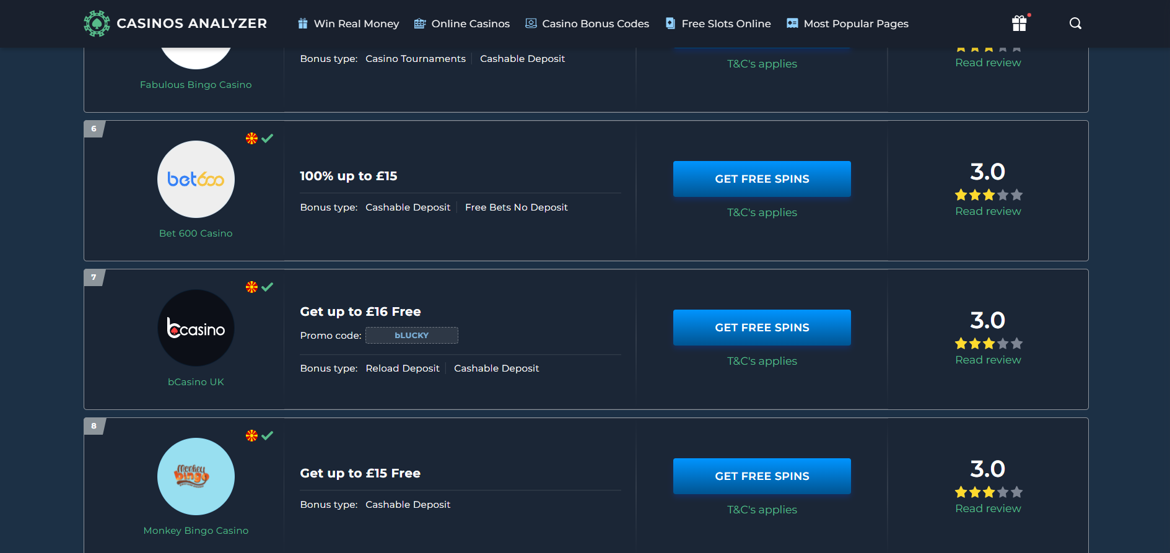The image size is (1170, 553).
Task: Click the icon beside Most Popular Pages
Action: point(792,24)
